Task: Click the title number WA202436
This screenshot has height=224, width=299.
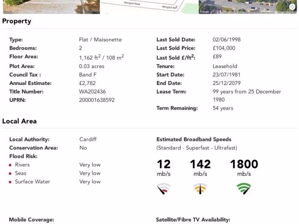Action: (92, 92)
